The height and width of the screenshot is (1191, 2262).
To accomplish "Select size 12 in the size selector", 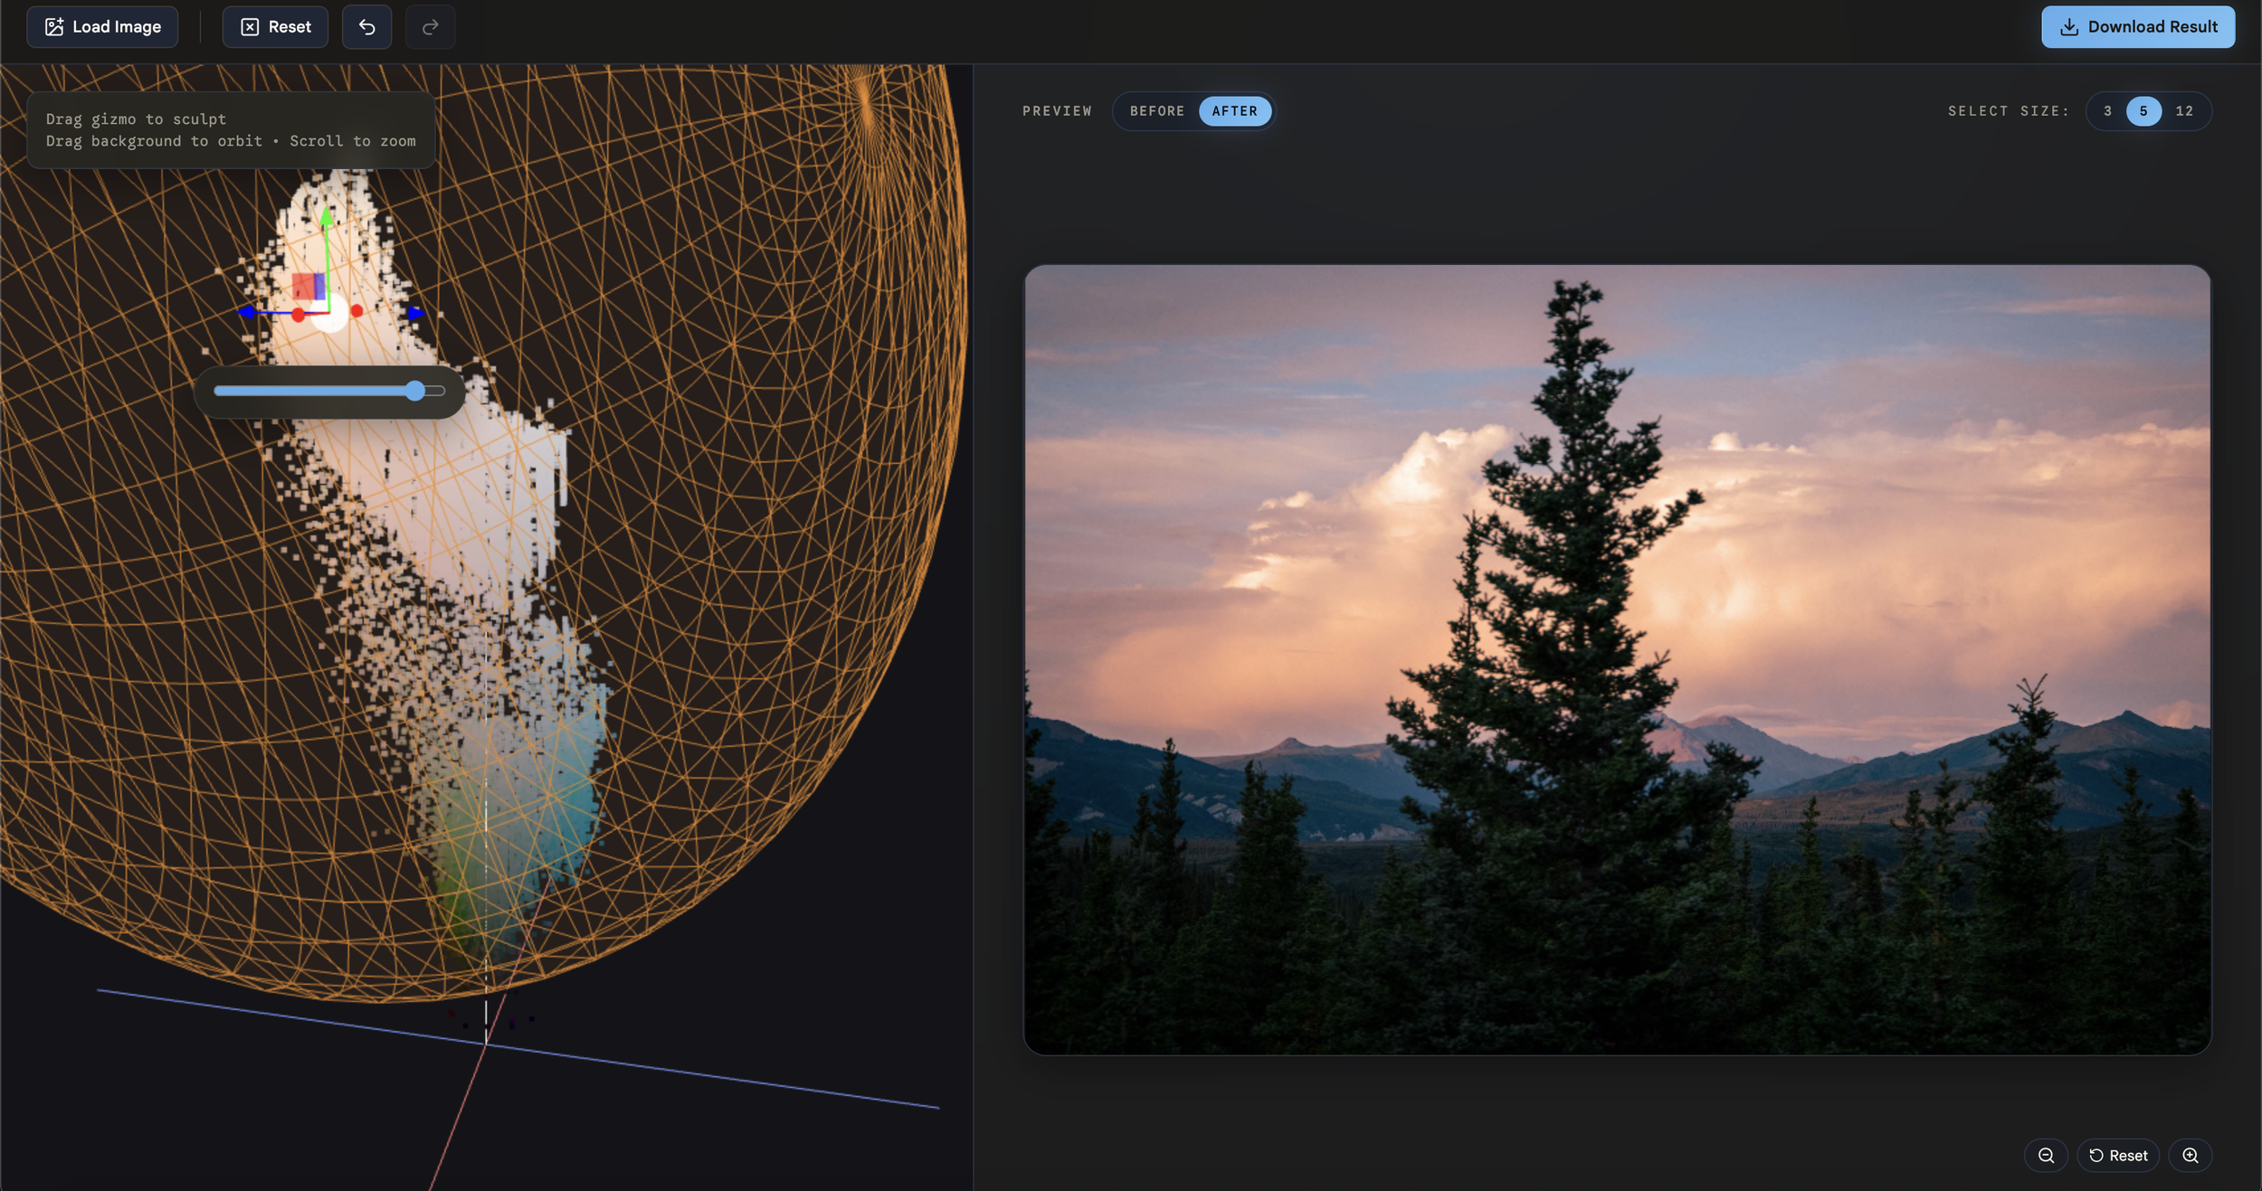I will point(2184,110).
